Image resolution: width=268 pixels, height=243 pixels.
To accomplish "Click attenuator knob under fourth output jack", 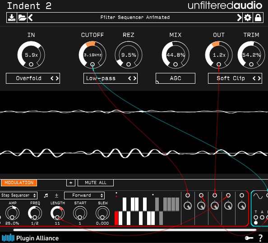I will pyautogui.click(x=228, y=206).
